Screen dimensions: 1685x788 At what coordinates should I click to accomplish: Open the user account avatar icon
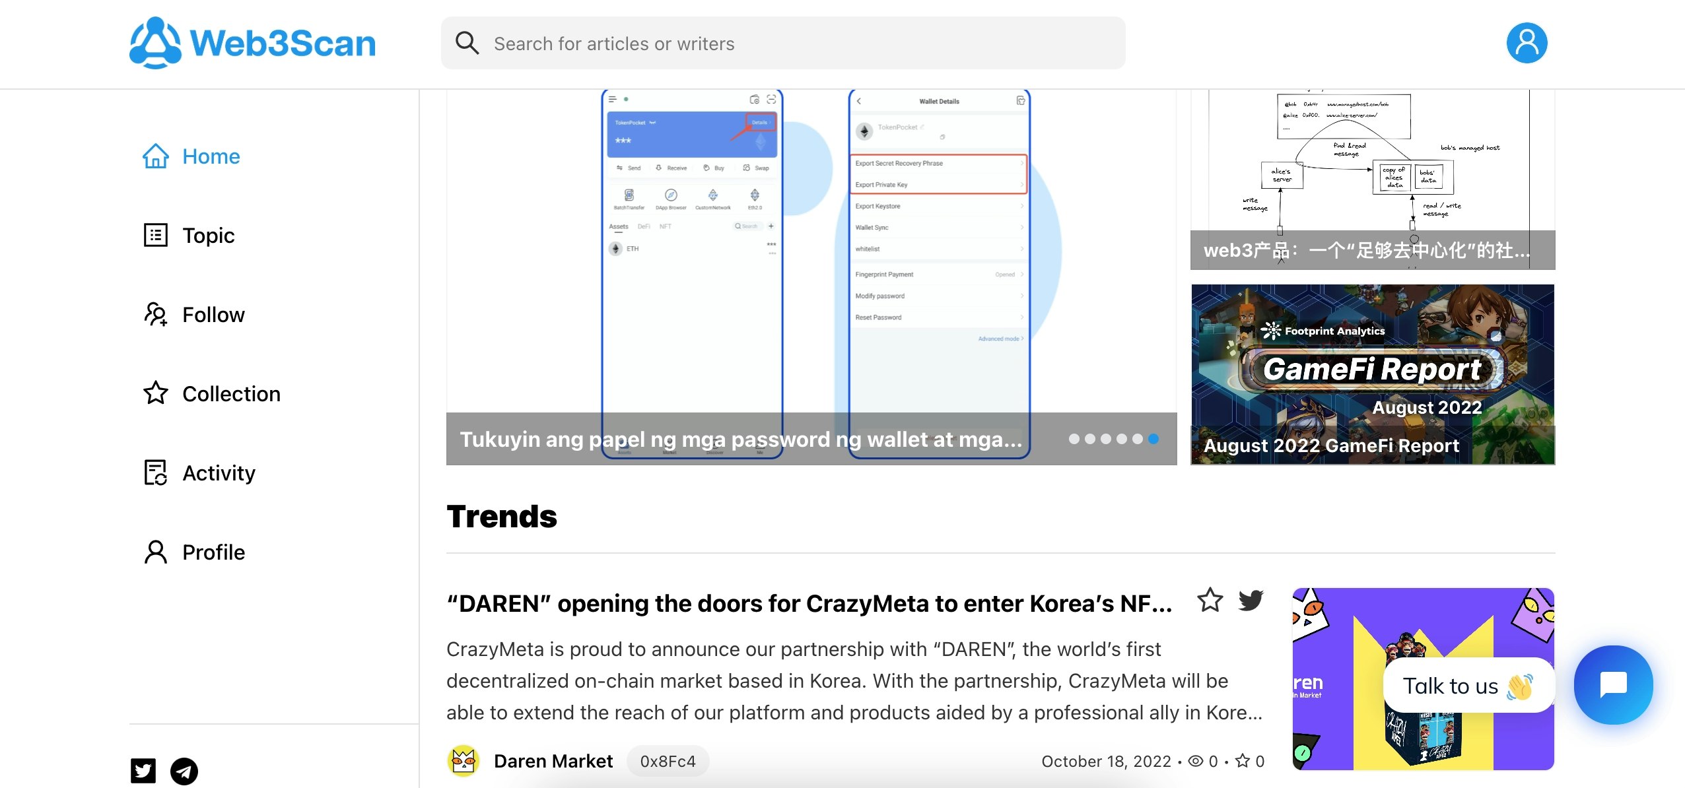tap(1527, 43)
